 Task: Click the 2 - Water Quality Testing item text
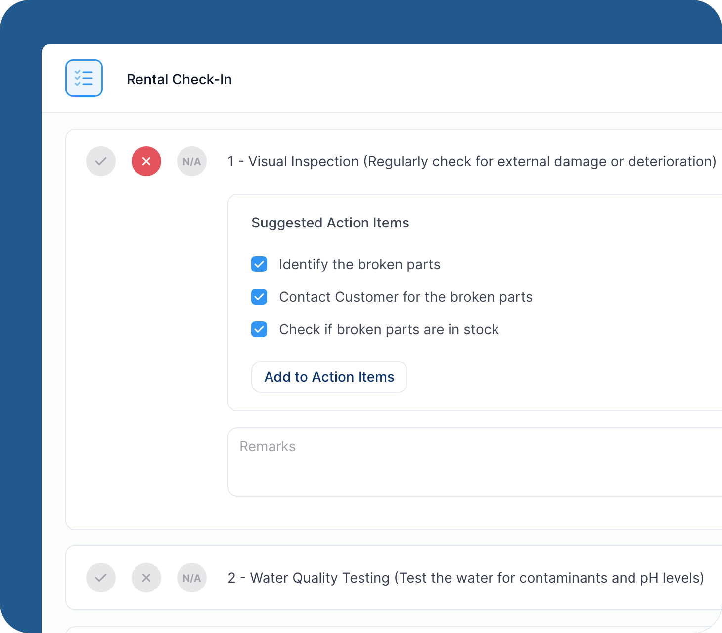466,578
